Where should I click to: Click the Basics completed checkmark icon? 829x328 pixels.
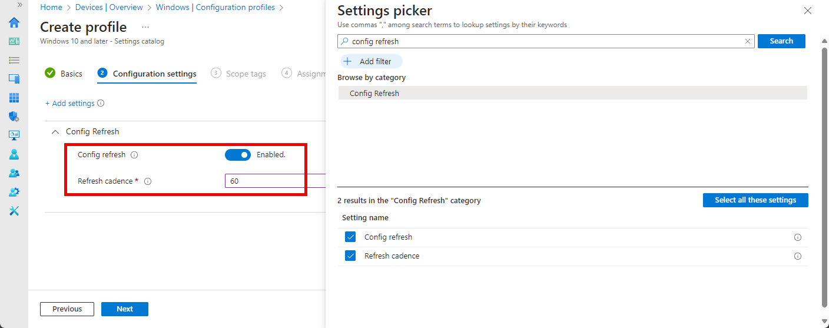[50, 73]
